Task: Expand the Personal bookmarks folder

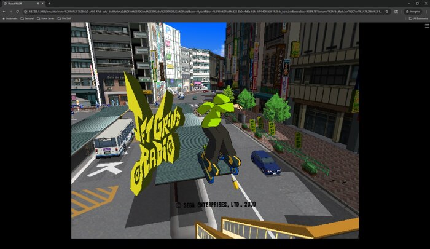Action: point(28,18)
